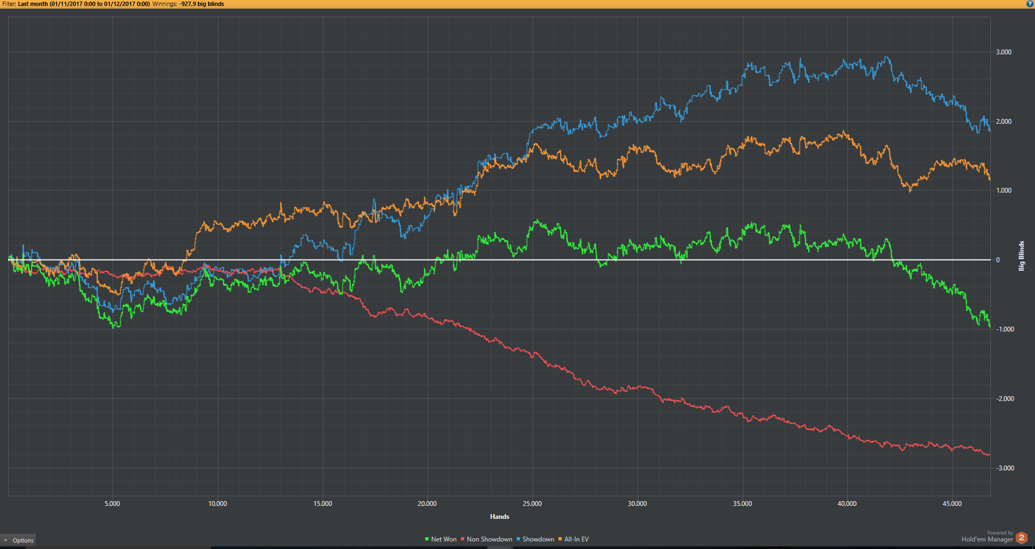1035x549 pixels.
Task: Click the "-1.000" big blinds axis label
Action: tap(1005, 329)
